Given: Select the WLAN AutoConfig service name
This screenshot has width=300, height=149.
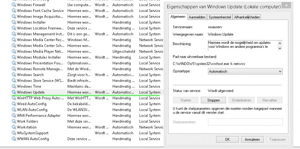Looking at the screenshot, I should (x=32, y=110).
